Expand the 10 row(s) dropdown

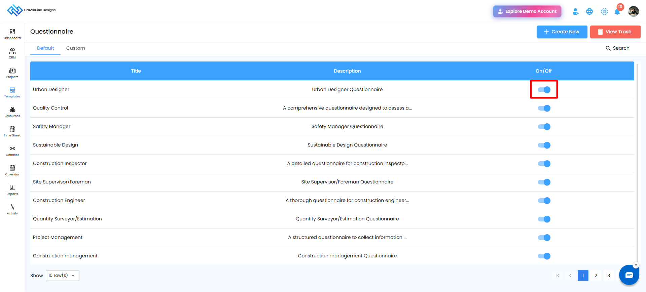click(63, 276)
